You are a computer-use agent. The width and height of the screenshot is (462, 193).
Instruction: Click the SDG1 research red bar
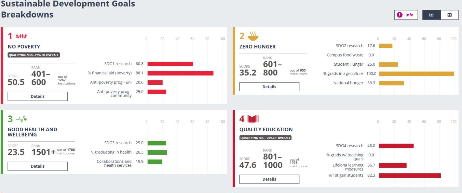(x=170, y=64)
